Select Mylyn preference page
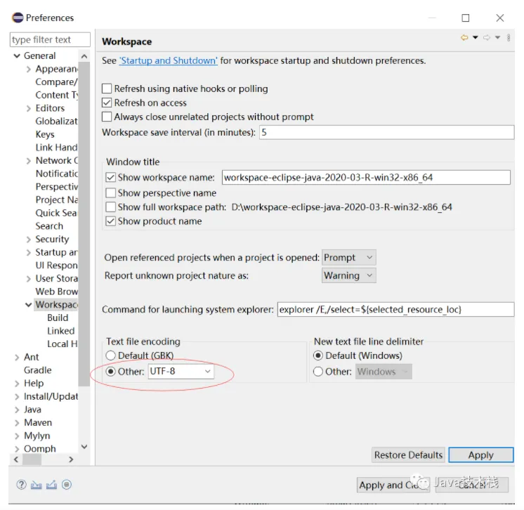 point(37,436)
